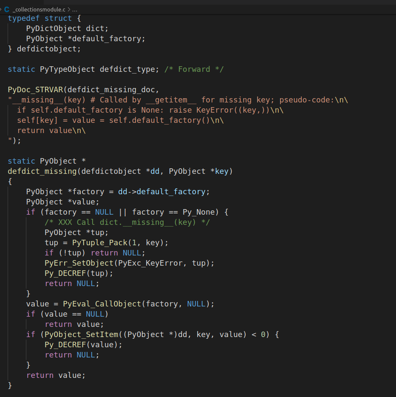Screen dimensions: 396x397
Task: Click '*default_factory;' struct member
Action: (x=107, y=39)
